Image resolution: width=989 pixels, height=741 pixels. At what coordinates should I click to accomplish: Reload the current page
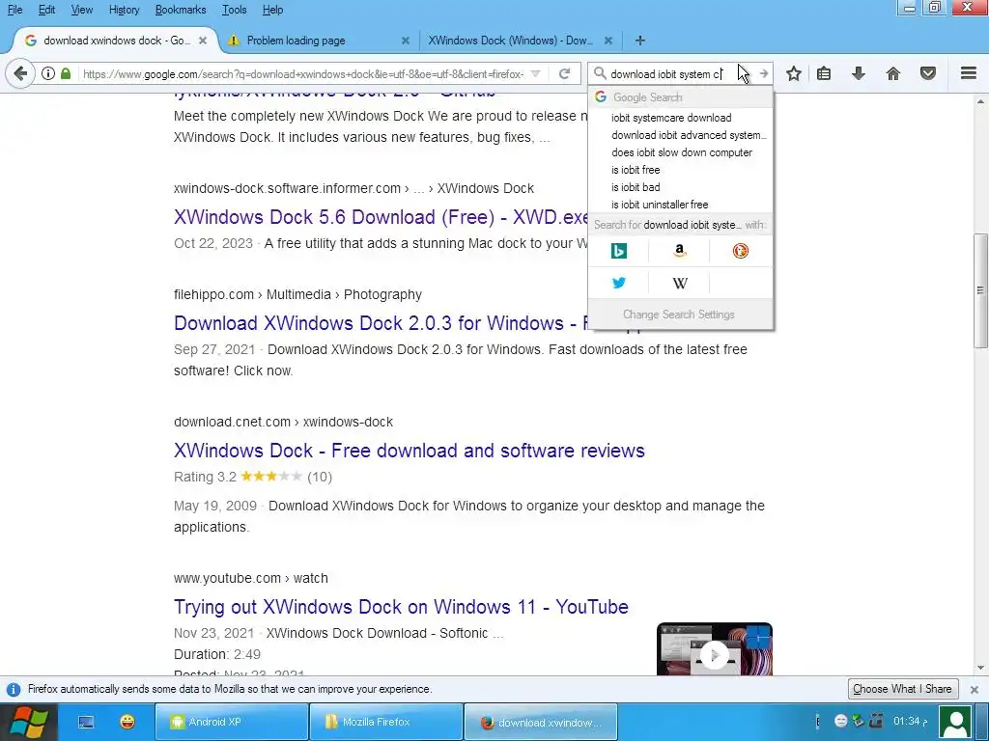tap(564, 73)
